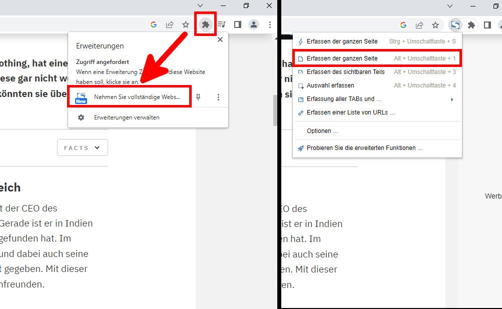The height and width of the screenshot is (309, 502).
Task: Open the FACTS dropdown on the webpage
Action: [82, 147]
